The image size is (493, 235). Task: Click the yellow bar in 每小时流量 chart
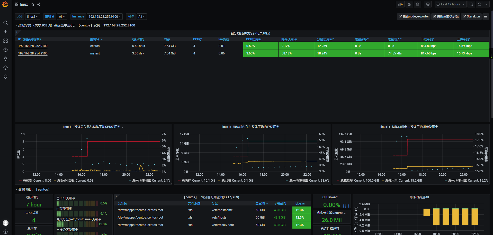pos(436,217)
